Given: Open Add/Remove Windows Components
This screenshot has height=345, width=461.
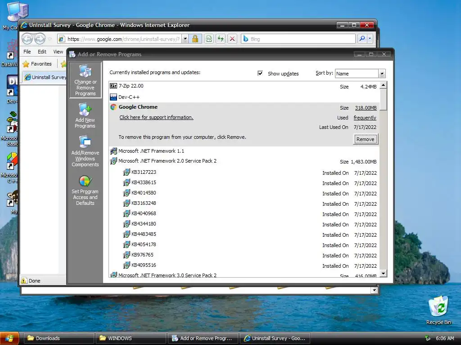Looking at the screenshot, I should [x=85, y=151].
